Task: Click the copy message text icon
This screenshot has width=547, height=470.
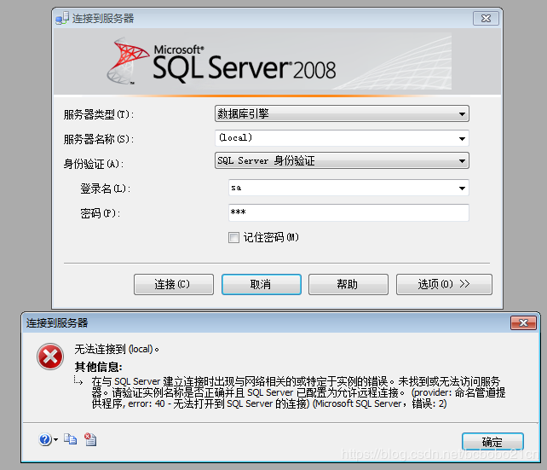Action: point(70,439)
